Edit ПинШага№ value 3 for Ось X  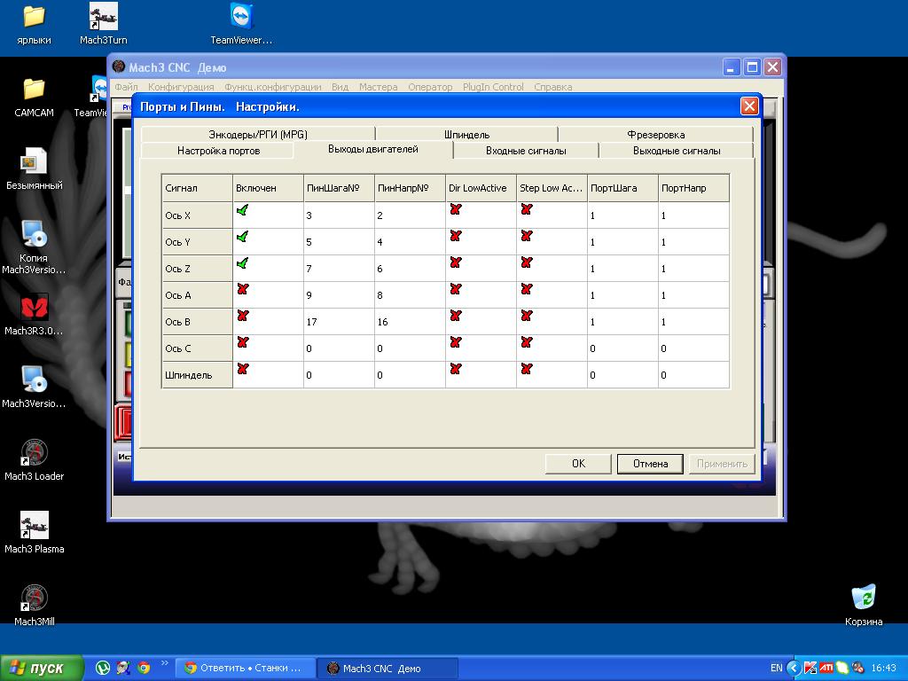(x=339, y=215)
